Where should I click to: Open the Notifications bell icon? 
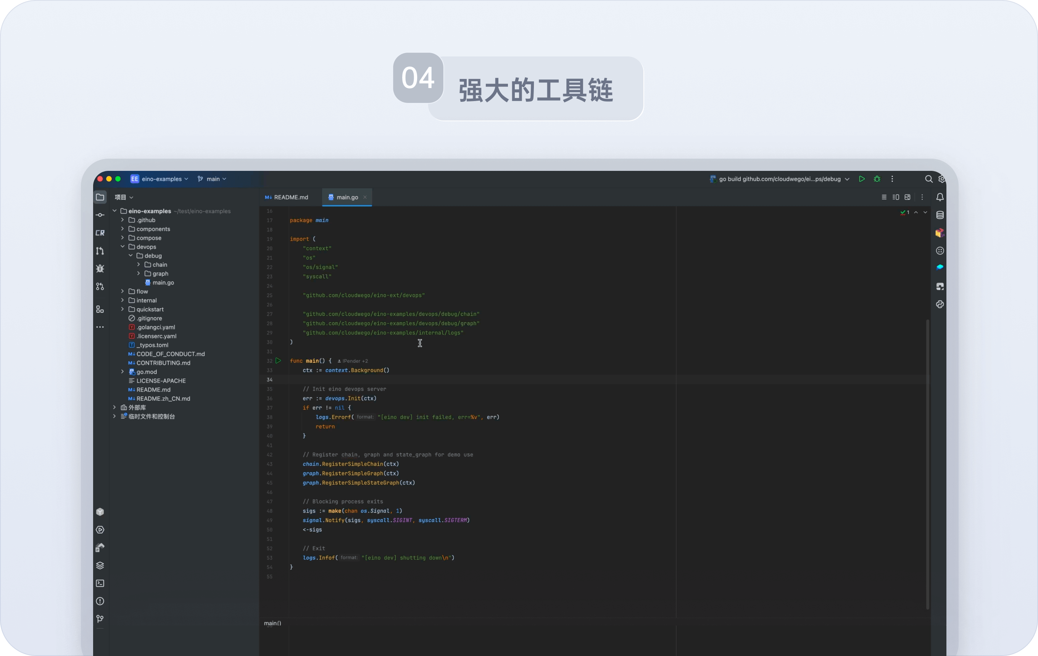(x=940, y=197)
